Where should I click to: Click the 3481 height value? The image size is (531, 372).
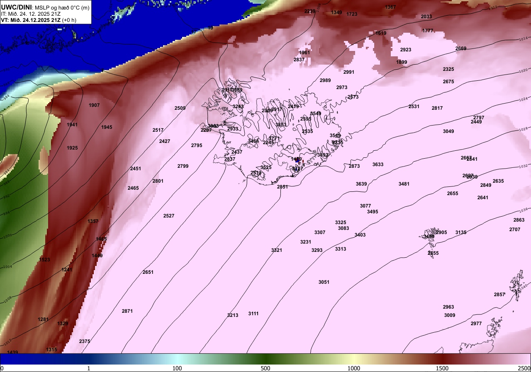[x=404, y=184]
